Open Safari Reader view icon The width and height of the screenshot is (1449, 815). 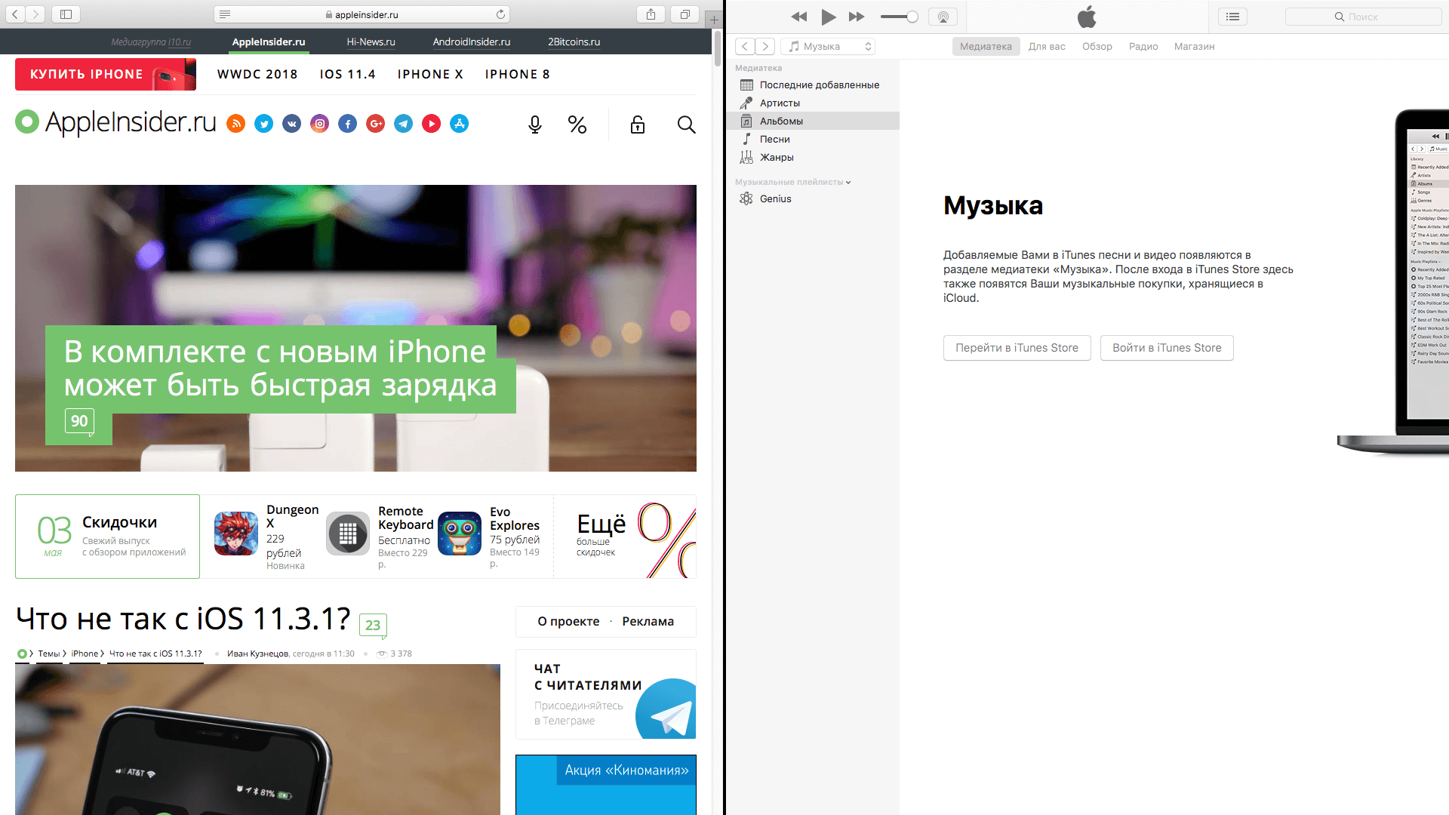(225, 14)
